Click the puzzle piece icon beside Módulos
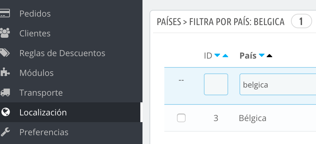The height and width of the screenshot is (144, 316). 5,72
